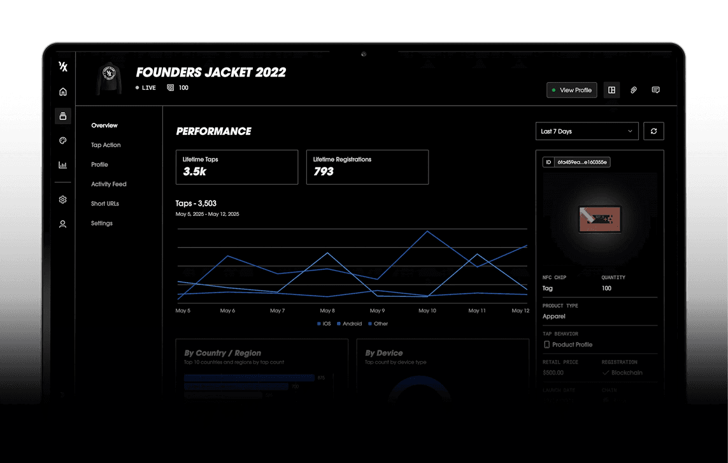This screenshot has width=728, height=463.
Task: Open the products stack icon in the sidebar
Action: [62, 116]
